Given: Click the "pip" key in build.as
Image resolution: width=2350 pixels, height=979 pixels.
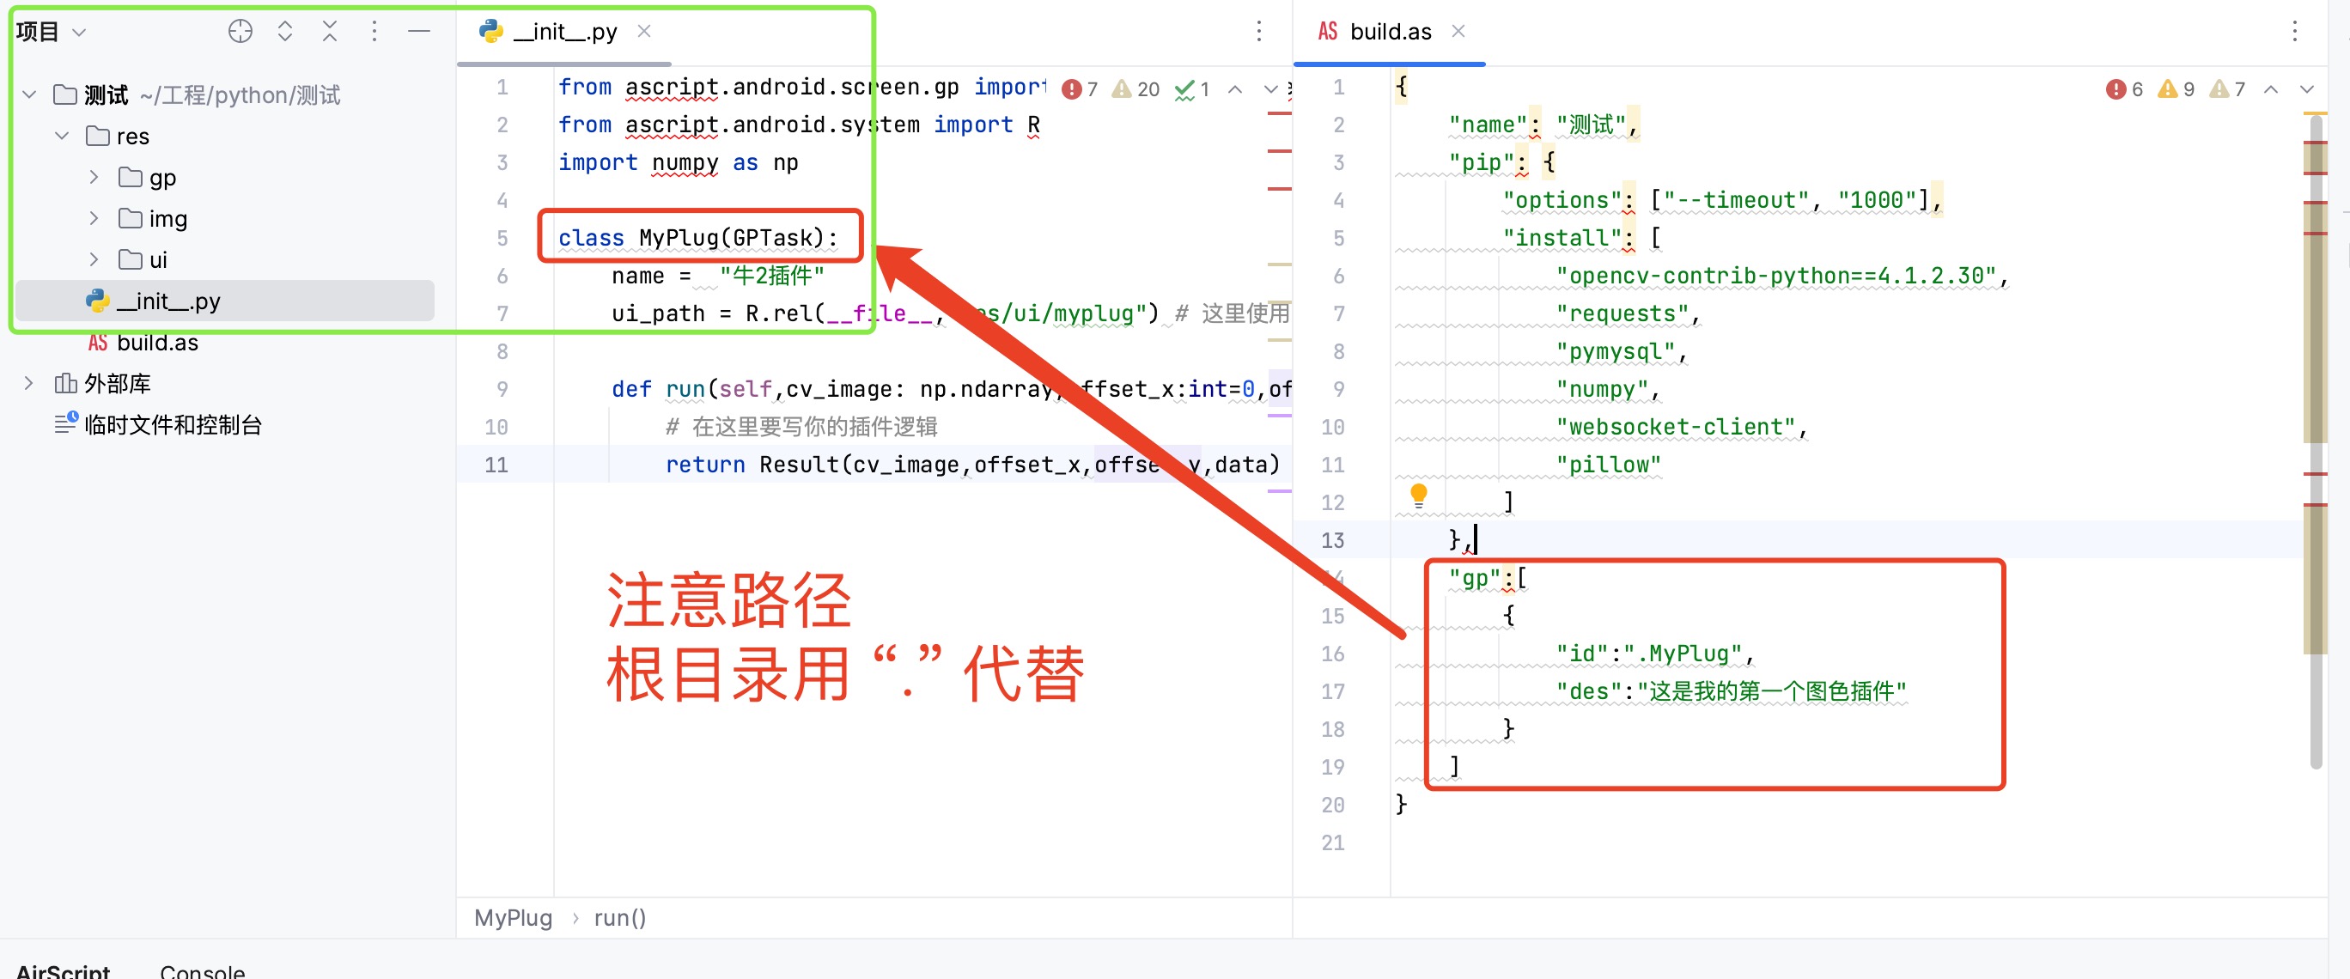Looking at the screenshot, I should pos(1481,162).
